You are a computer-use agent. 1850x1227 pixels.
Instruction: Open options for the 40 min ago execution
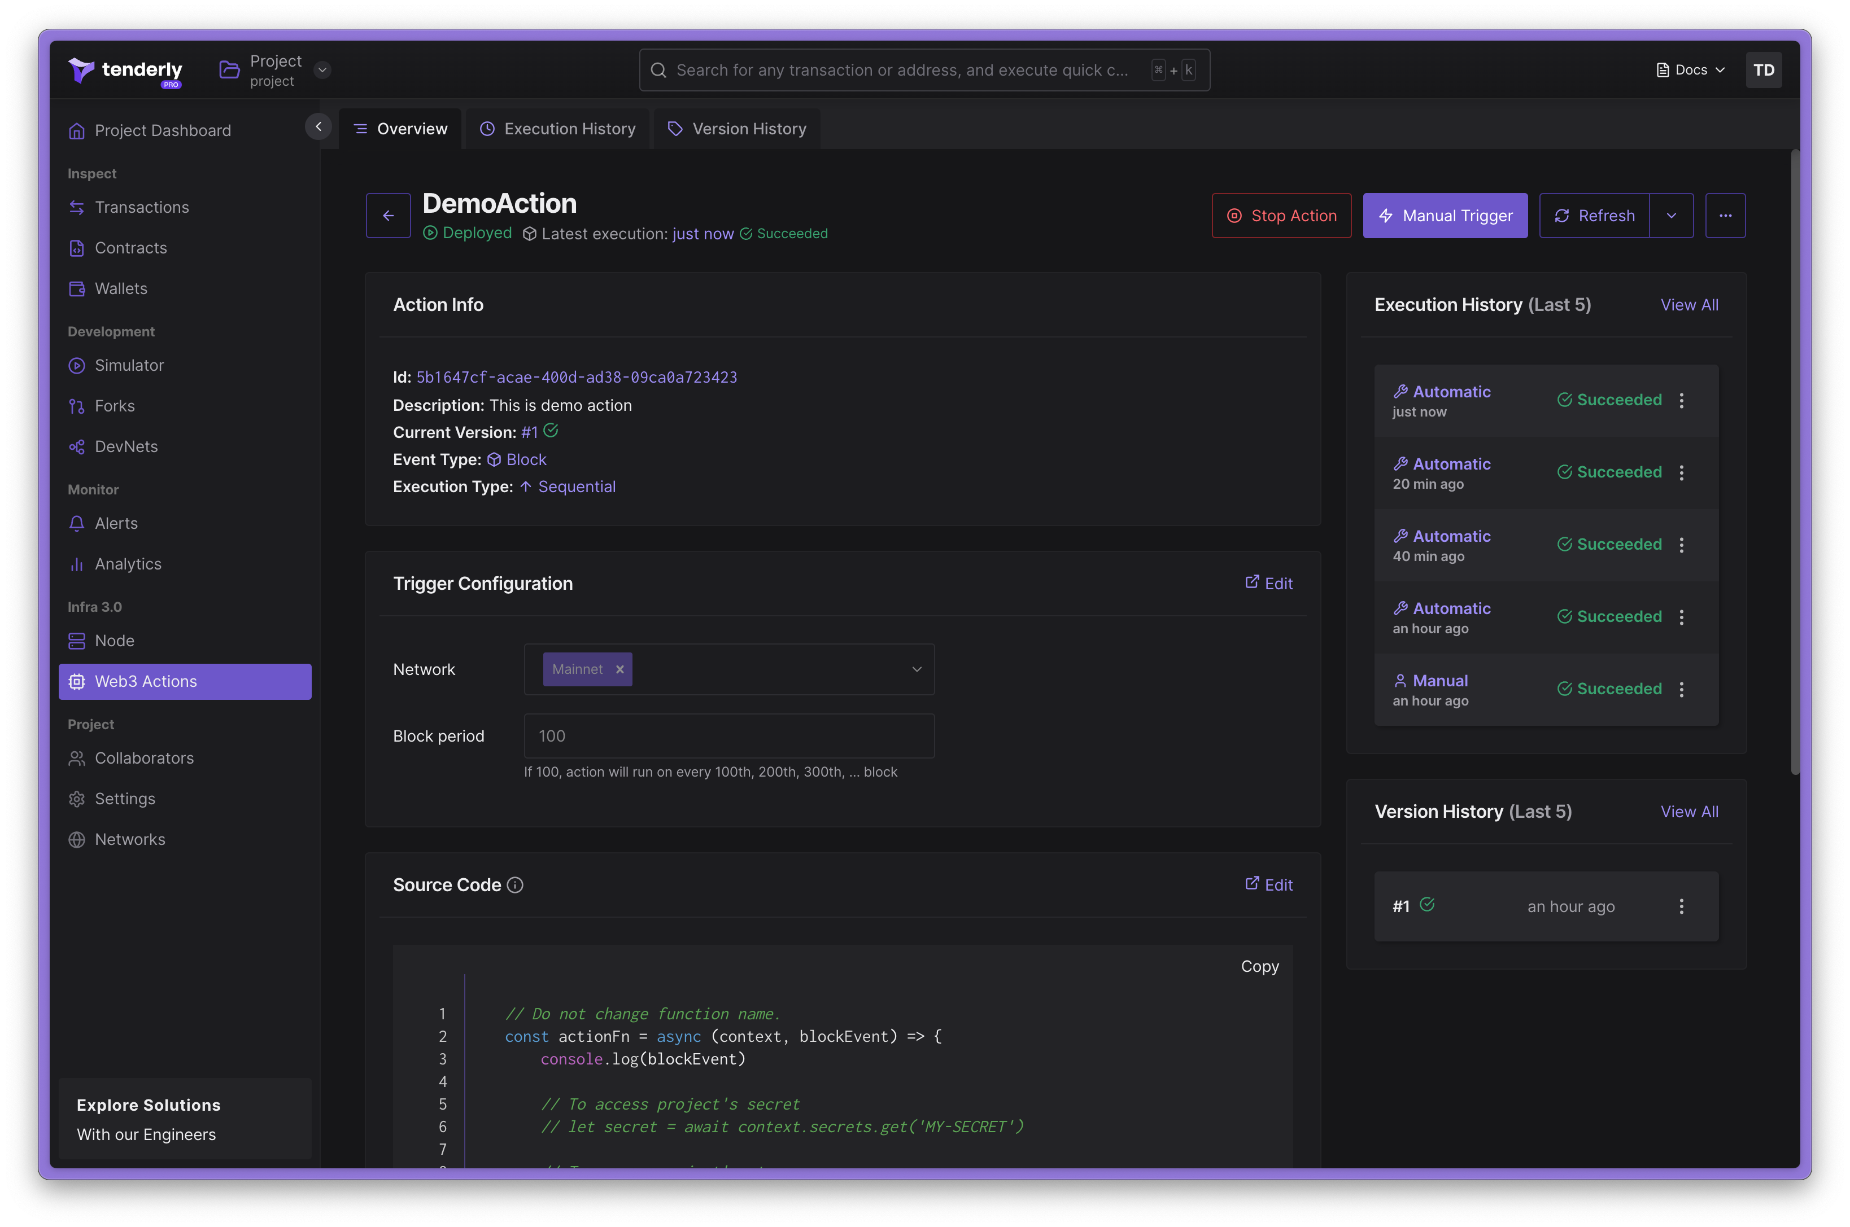coord(1681,545)
